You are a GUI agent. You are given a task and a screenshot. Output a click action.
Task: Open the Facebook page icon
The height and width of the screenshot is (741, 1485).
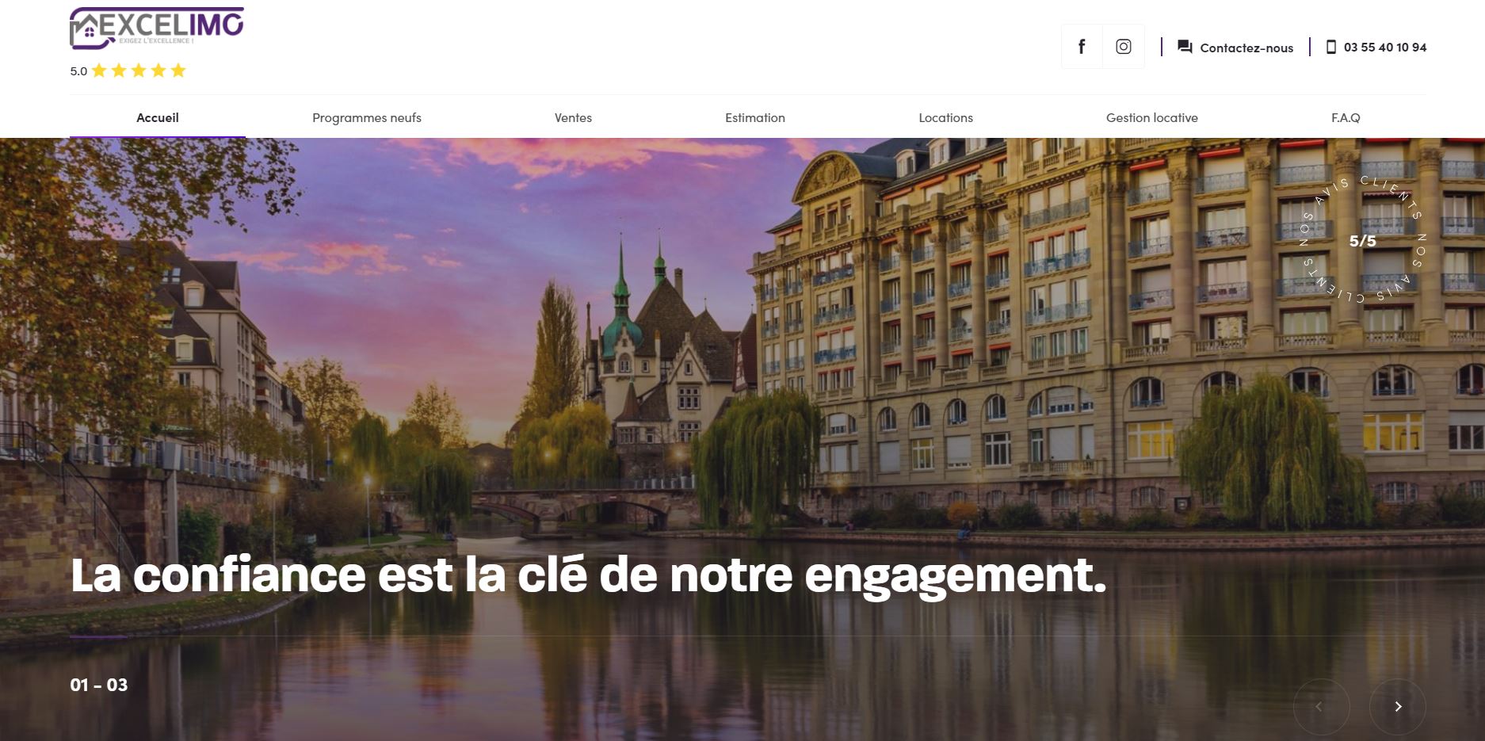click(x=1082, y=47)
